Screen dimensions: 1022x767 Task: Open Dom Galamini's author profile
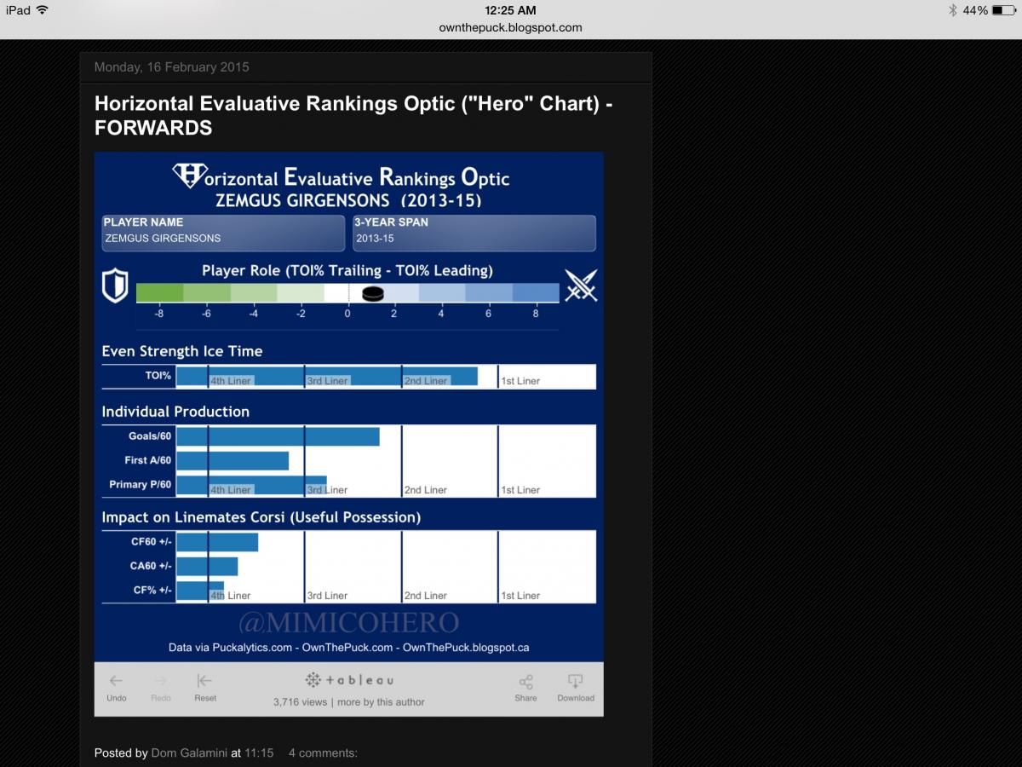(190, 753)
